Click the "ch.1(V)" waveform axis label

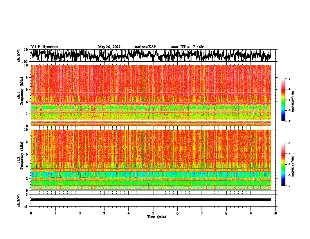(x=19, y=55)
